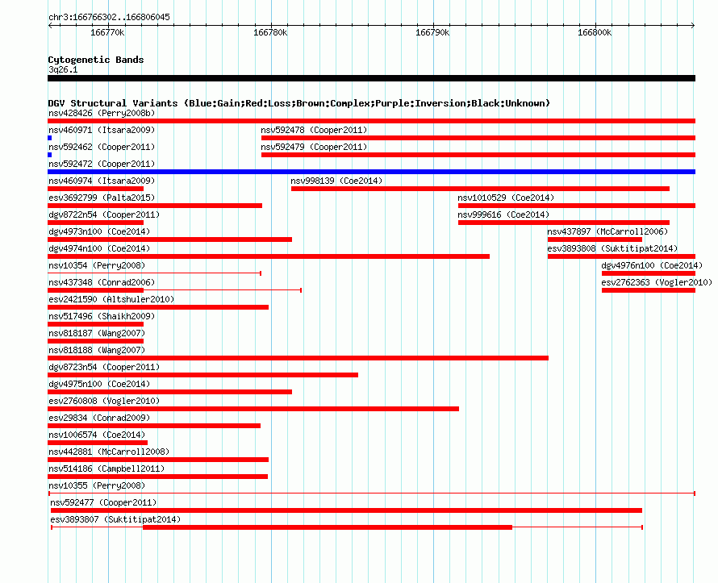Click the 166770k ruler tick label
The width and height of the screenshot is (718, 583).
pos(107,32)
